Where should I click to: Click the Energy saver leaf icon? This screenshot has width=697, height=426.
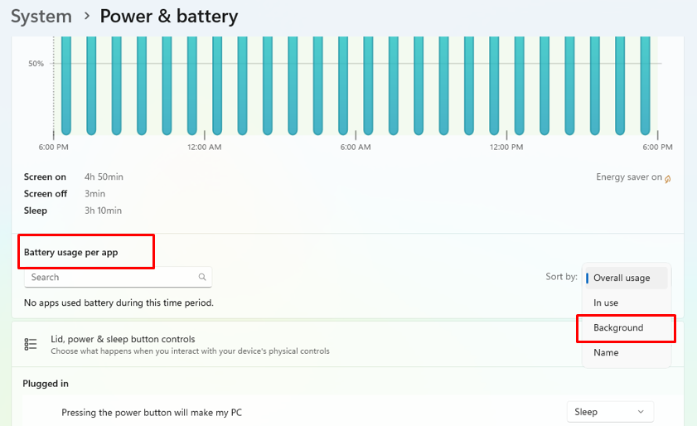(667, 178)
